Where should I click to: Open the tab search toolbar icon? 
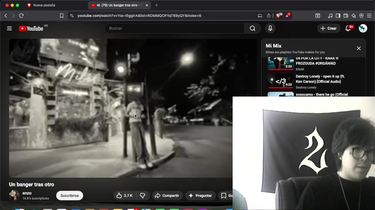tap(318, 16)
